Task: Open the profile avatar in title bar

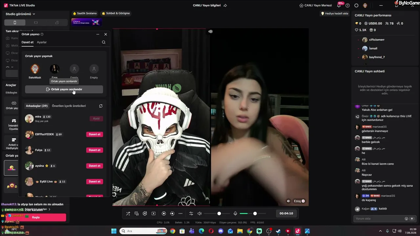Action: 365,6
